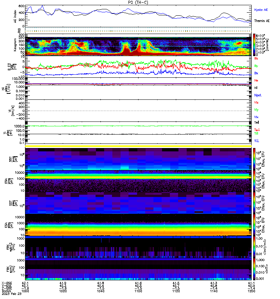Select the green By legend label
Image resolution: width=280 pixels, height=299 pixels.
[x=256, y=66]
